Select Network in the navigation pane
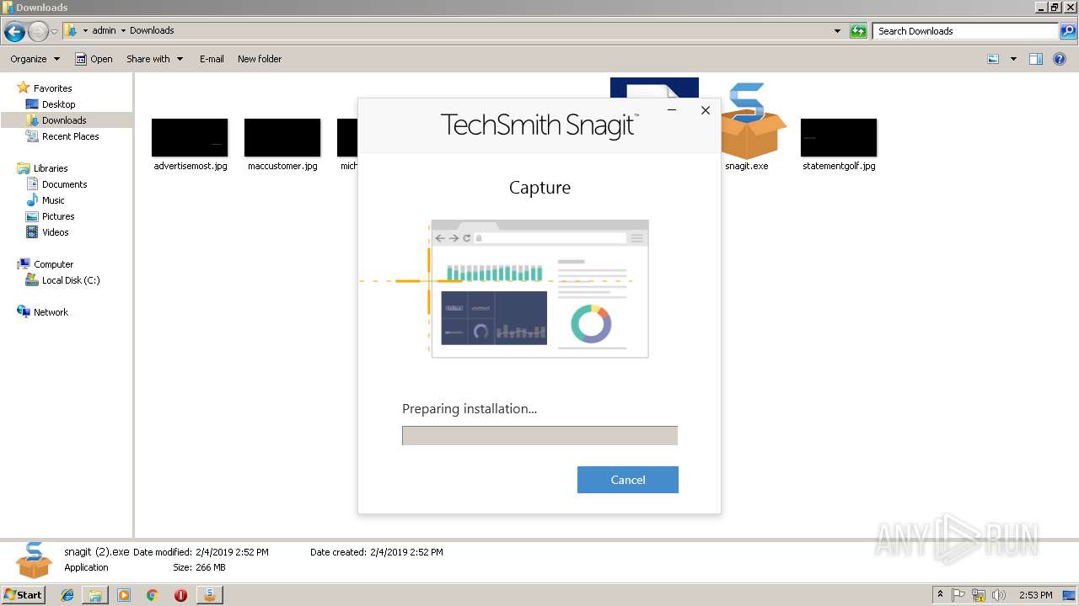 coord(51,312)
